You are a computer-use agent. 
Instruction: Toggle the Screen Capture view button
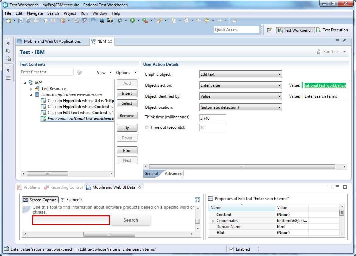tap(40, 200)
